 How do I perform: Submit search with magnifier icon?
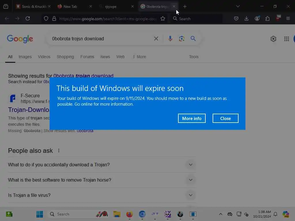193,39
